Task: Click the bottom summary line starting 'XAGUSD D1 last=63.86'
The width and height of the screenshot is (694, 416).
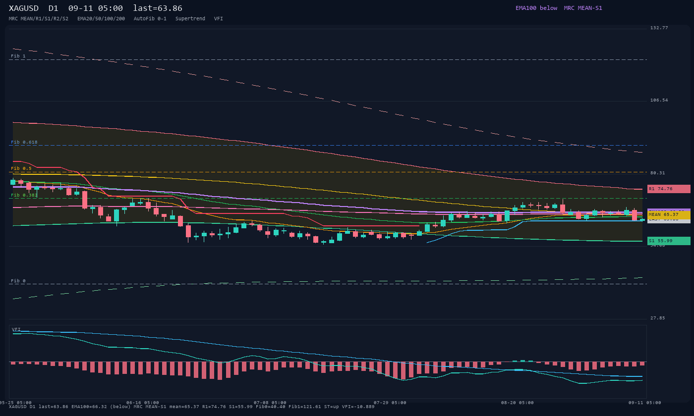Action: click(192, 407)
